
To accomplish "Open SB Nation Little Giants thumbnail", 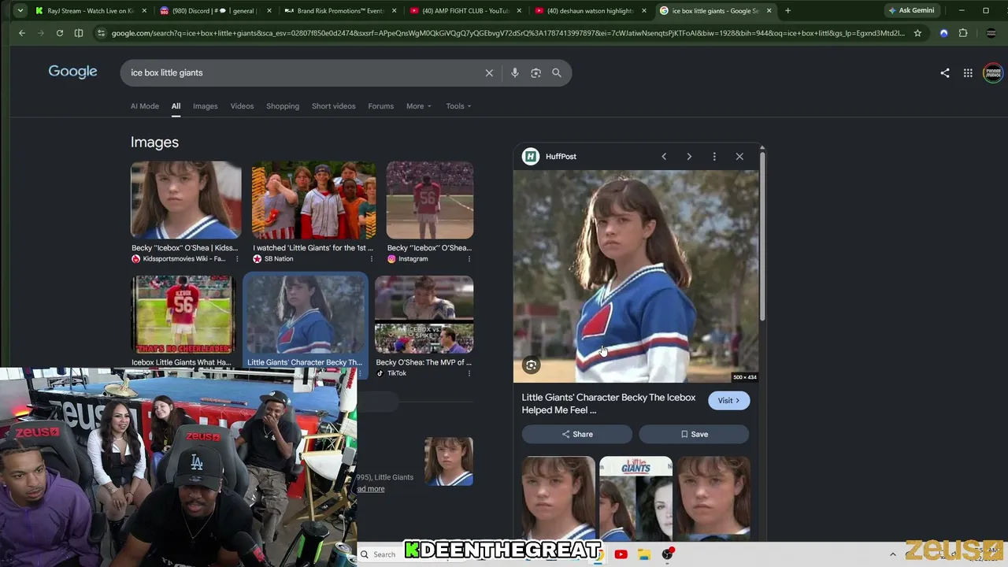I will [x=313, y=200].
